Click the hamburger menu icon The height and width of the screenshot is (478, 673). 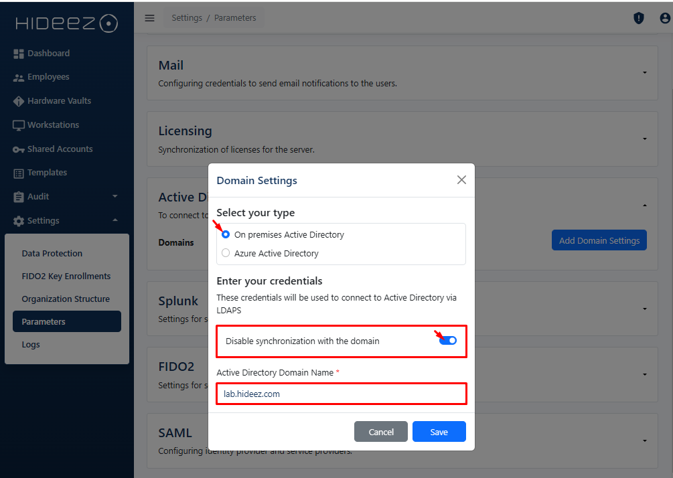pos(150,18)
